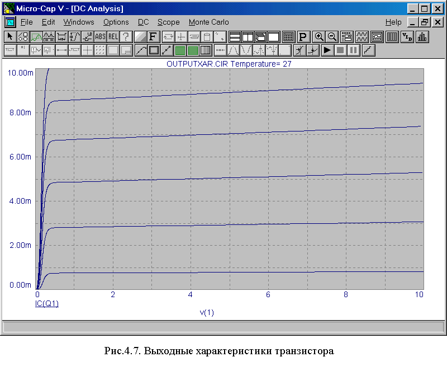Click the OUTPUTXAR.CIR Temperature= 27 title
Screen dimensions: 447x385
click(229, 64)
